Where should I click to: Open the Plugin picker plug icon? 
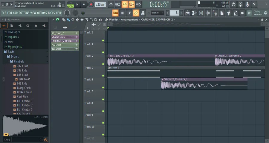pyautogui.click(x=229, y=13)
